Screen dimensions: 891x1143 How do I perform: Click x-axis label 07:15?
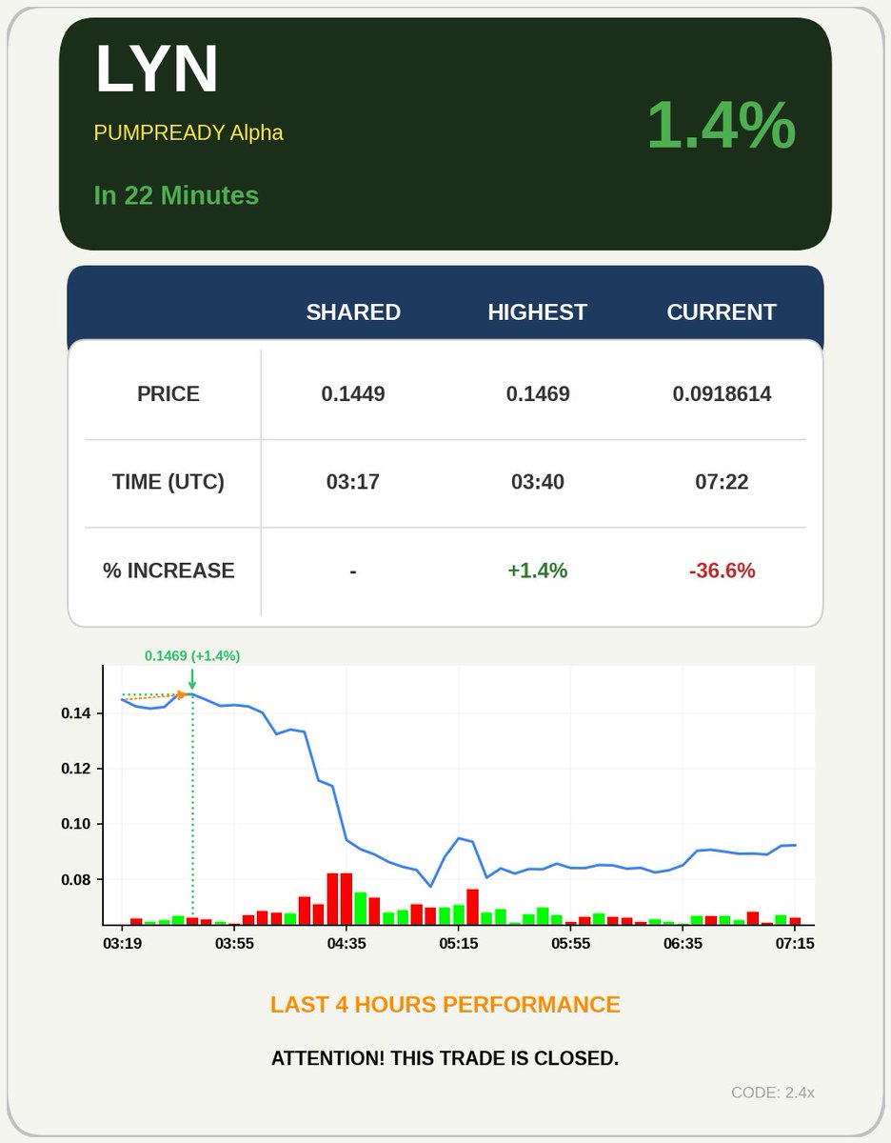pyautogui.click(x=795, y=944)
